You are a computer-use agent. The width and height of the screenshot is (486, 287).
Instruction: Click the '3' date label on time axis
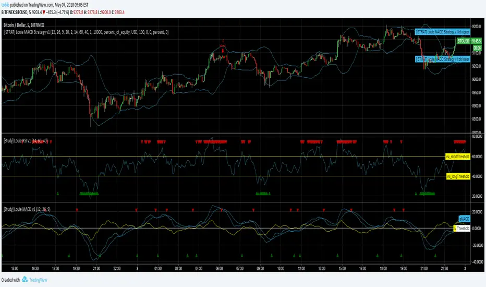pyautogui.click(x=465, y=269)
